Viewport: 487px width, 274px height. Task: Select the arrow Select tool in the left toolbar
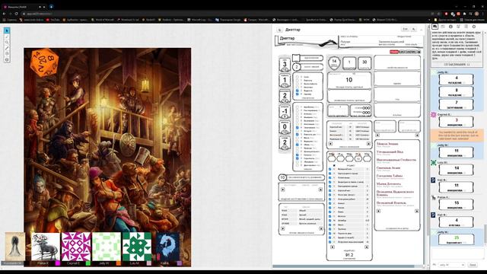point(7,30)
